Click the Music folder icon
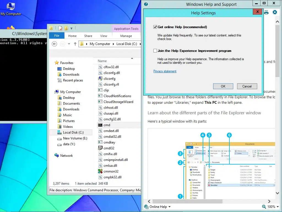Viewport: 282px width, 212px height. (x=59, y=115)
